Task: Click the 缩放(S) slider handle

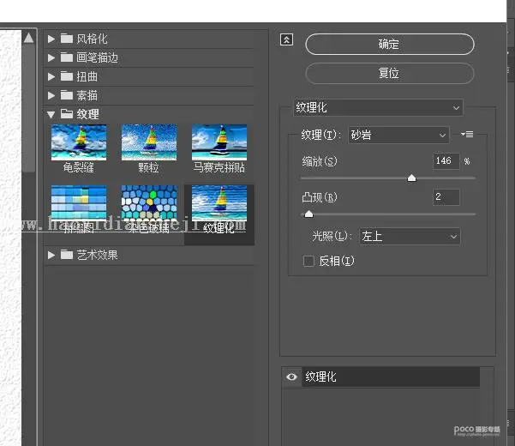Action: [411, 178]
